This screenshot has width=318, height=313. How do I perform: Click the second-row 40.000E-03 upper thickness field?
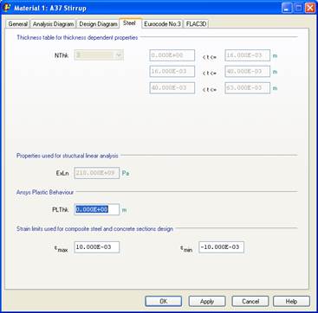(x=248, y=72)
